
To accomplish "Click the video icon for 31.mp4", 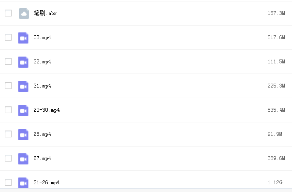I will pyautogui.click(x=23, y=86).
